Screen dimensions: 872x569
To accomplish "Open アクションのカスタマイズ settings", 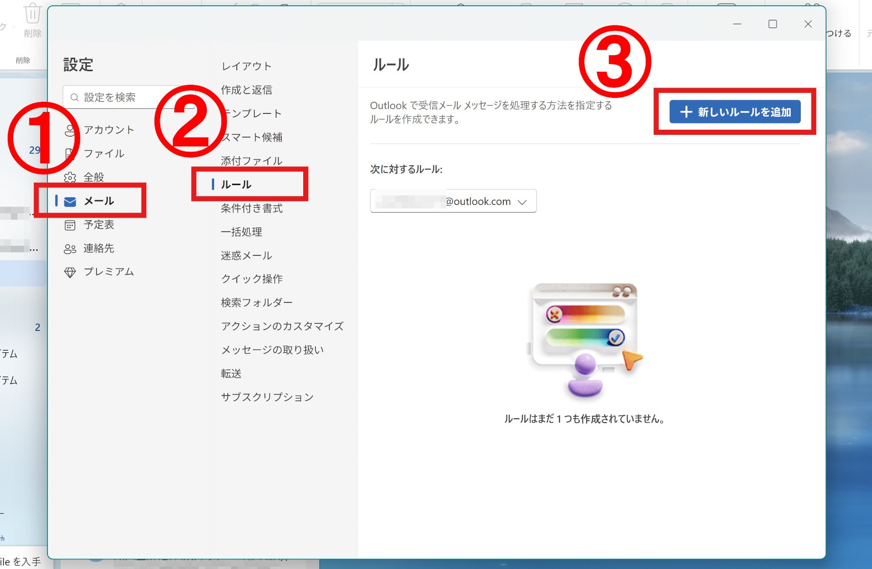I will pyautogui.click(x=282, y=326).
